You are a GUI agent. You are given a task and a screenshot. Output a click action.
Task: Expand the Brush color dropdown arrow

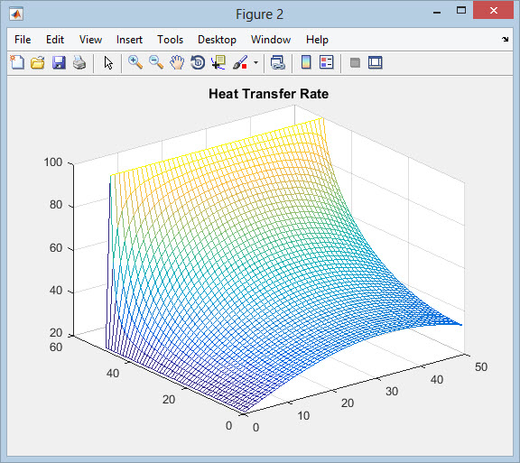[255, 62]
